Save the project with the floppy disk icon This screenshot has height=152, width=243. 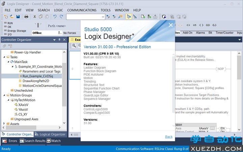tap(18, 17)
